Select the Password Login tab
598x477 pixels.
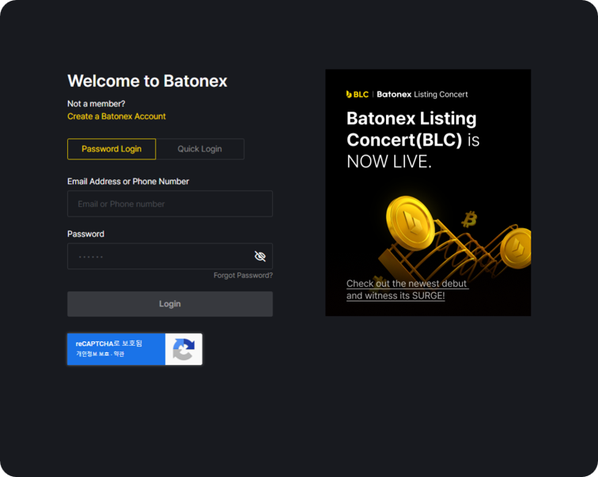(x=112, y=148)
